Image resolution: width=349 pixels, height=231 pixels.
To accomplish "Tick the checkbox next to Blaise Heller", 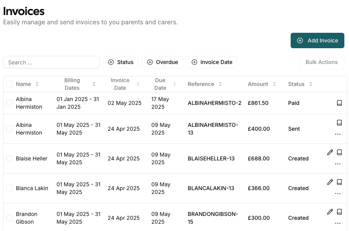I will (10, 158).
